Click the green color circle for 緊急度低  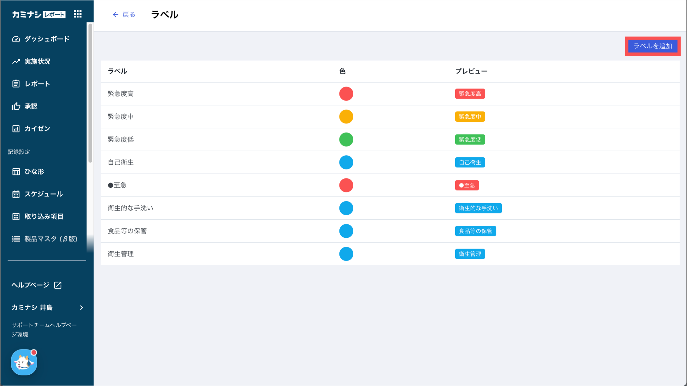point(346,140)
